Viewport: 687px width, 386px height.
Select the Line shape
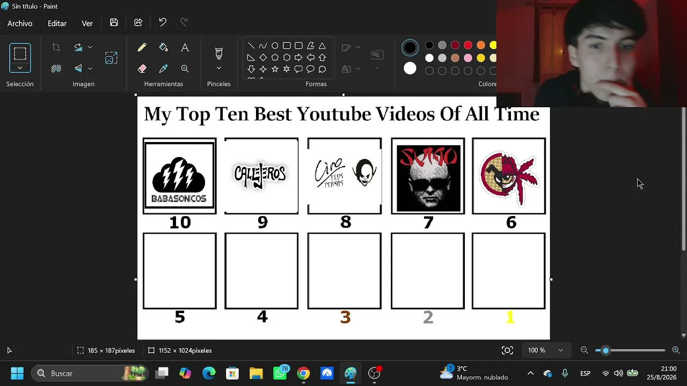[251, 46]
